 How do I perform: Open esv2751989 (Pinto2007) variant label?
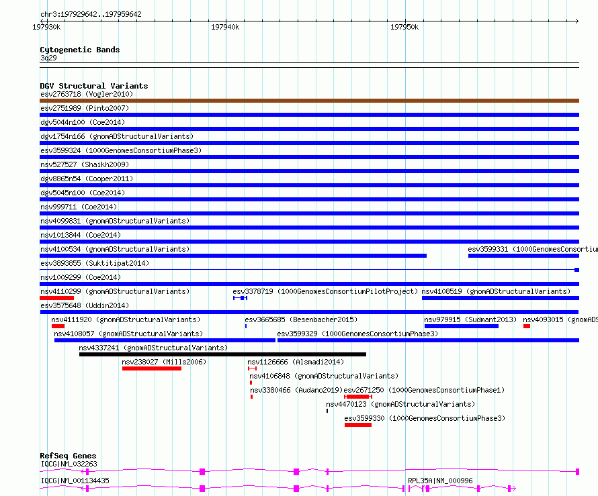85,108
